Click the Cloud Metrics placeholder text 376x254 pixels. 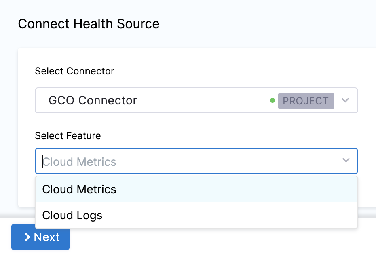[80, 162]
